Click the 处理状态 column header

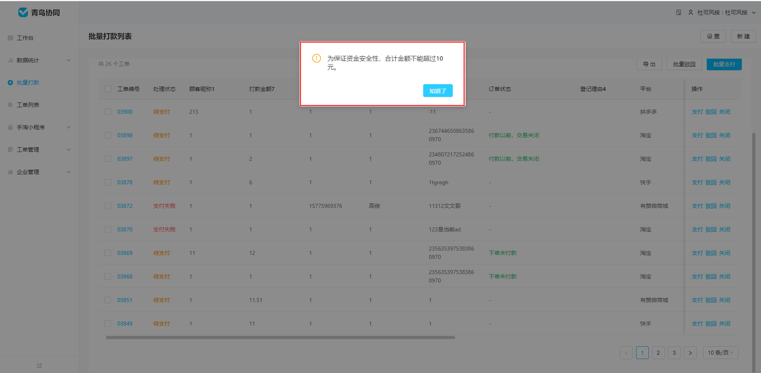[x=164, y=89]
